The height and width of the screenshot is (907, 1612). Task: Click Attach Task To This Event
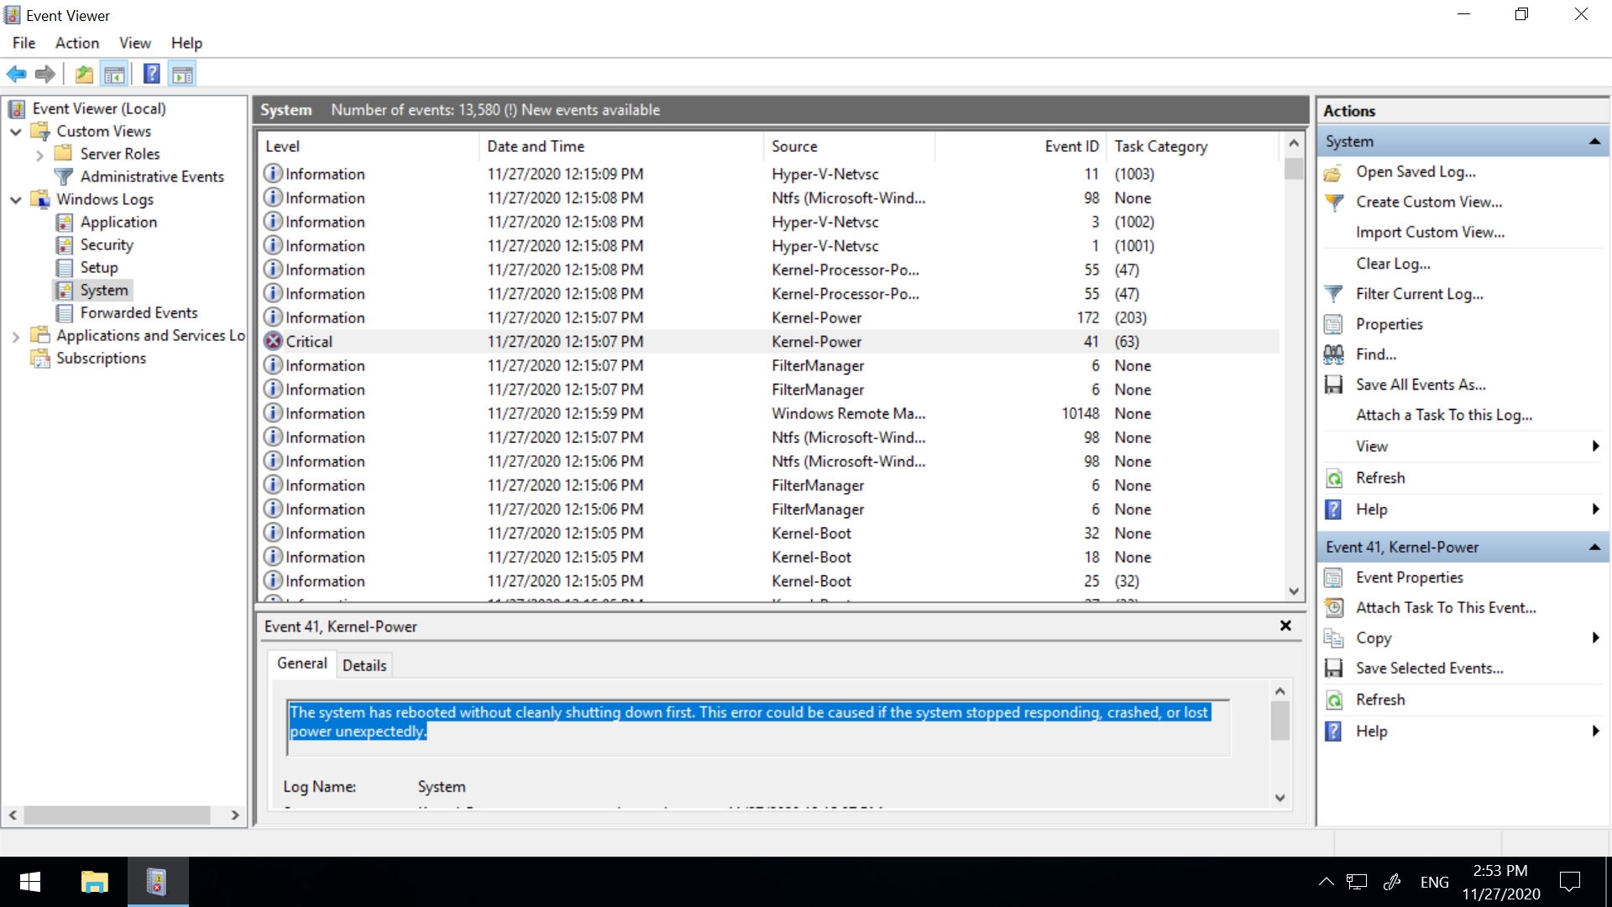(x=1446, y=608)
